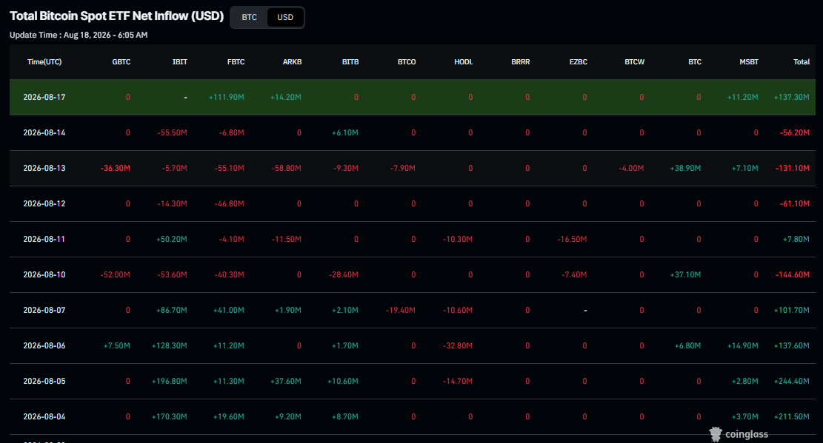Click the +244.40M total value
Viewport: 823px width, 443px height.
(791, 381)
